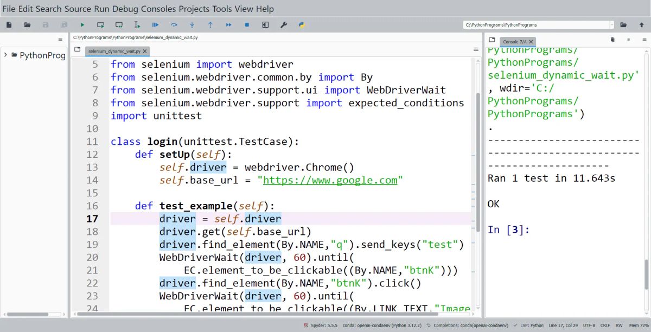Click CRLF line ending indicator
651x332 pixels.
(x=605, y=325)
